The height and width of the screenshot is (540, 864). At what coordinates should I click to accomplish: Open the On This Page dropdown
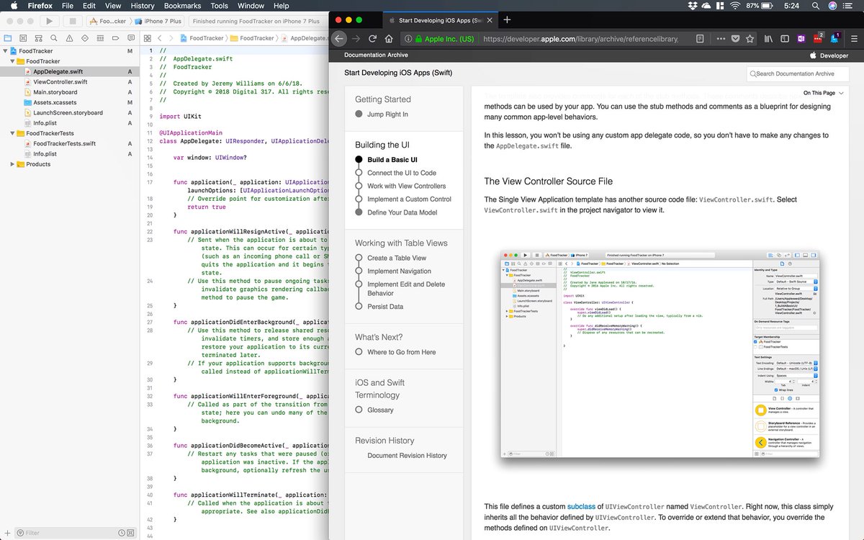(x=822, y=93)
